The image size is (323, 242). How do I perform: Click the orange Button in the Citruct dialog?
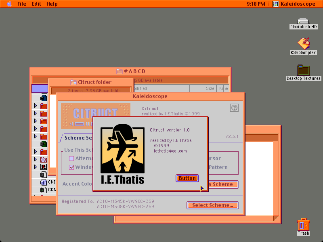[187, 178]
